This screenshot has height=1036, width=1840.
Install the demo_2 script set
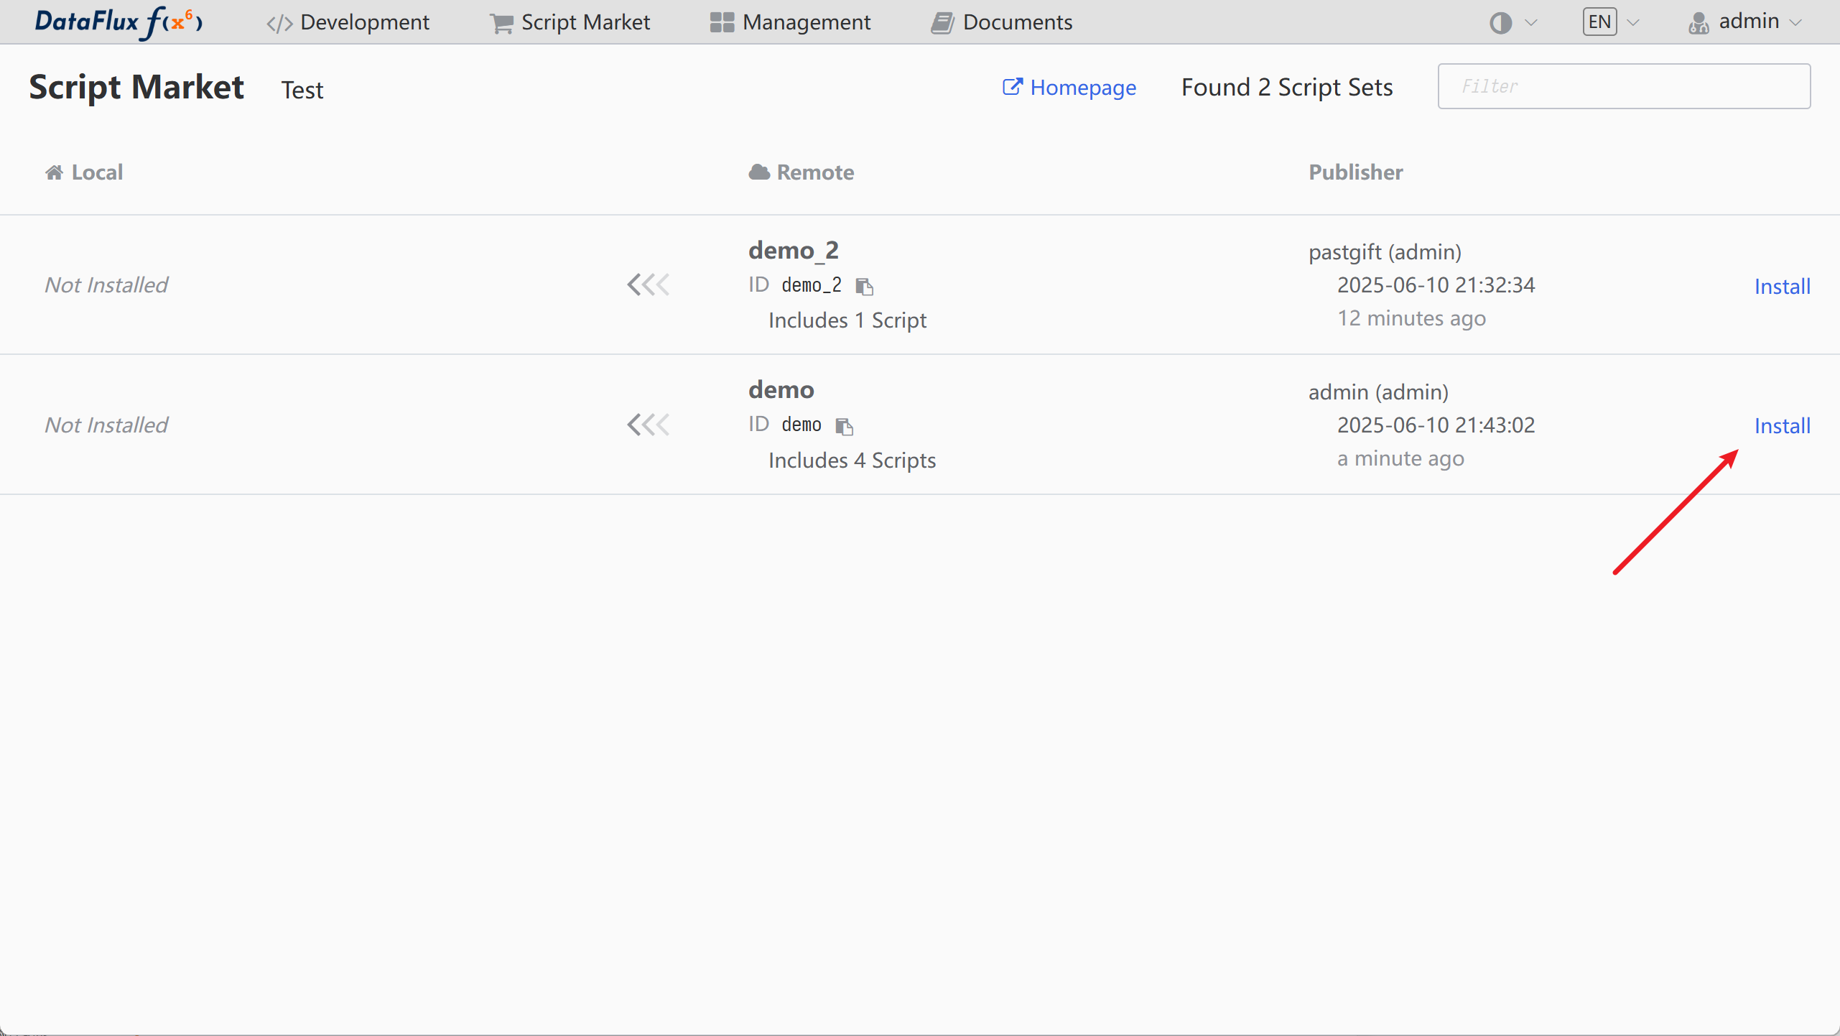[x=1782, y=286]
